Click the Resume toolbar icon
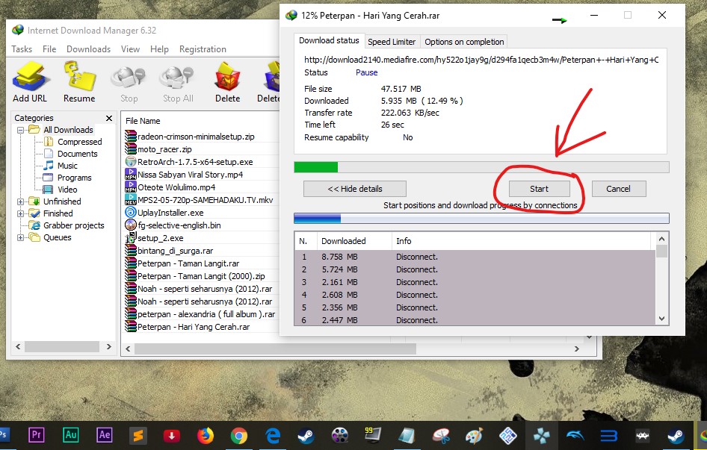This screenshot has width=707, height=450. 79,82
